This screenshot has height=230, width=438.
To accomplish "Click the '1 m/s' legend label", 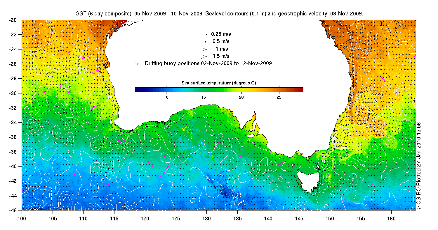I will pos(222,49).
